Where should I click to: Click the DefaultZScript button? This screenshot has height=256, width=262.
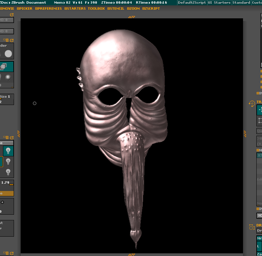point(192,3)
